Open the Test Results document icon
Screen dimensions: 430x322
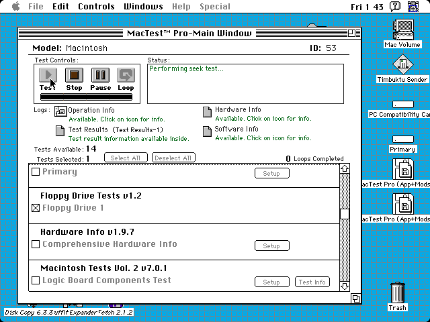click(60, 131)
